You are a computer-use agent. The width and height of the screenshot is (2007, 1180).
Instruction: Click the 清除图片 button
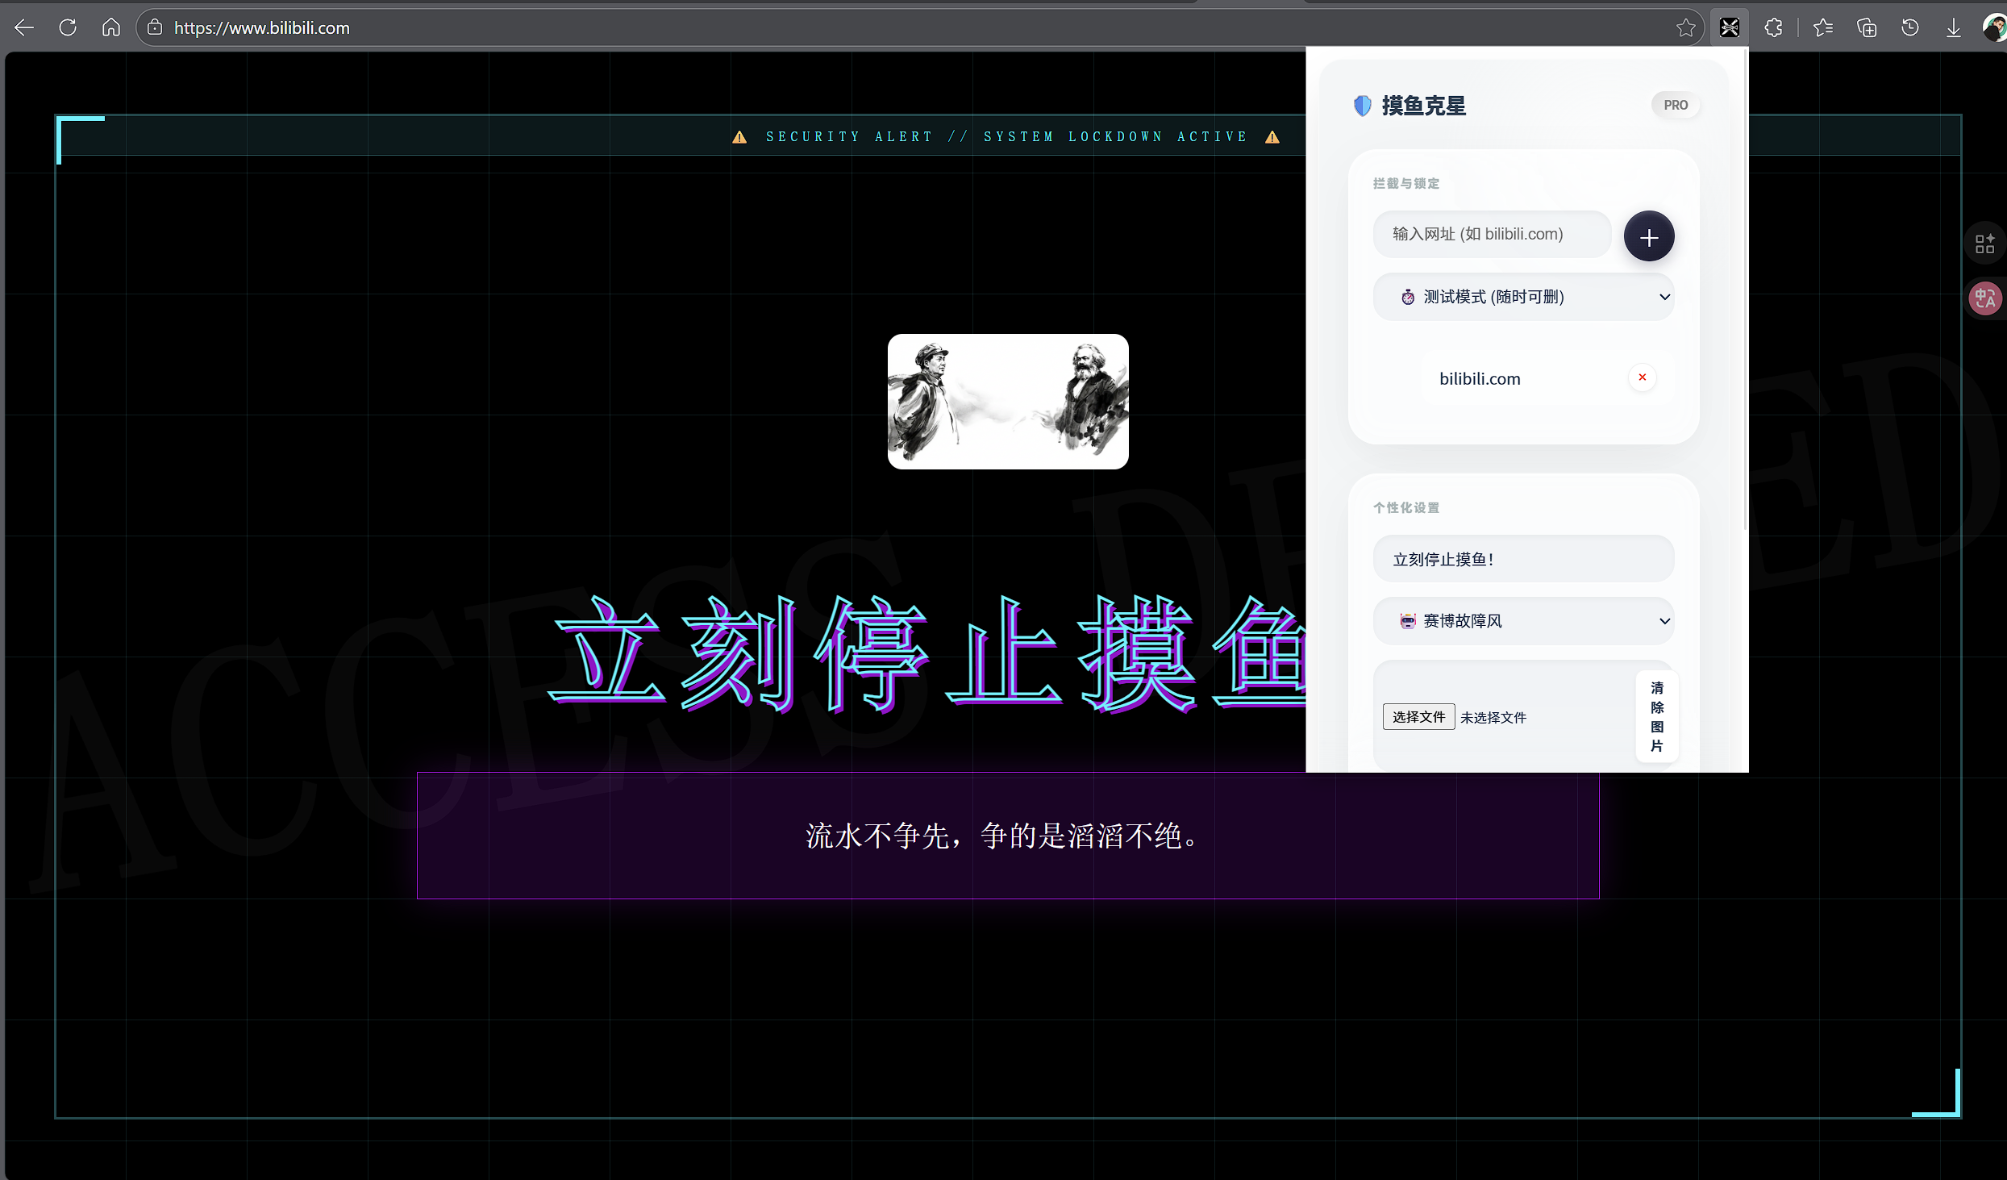pyautogui.click(x=1656, y=716)
